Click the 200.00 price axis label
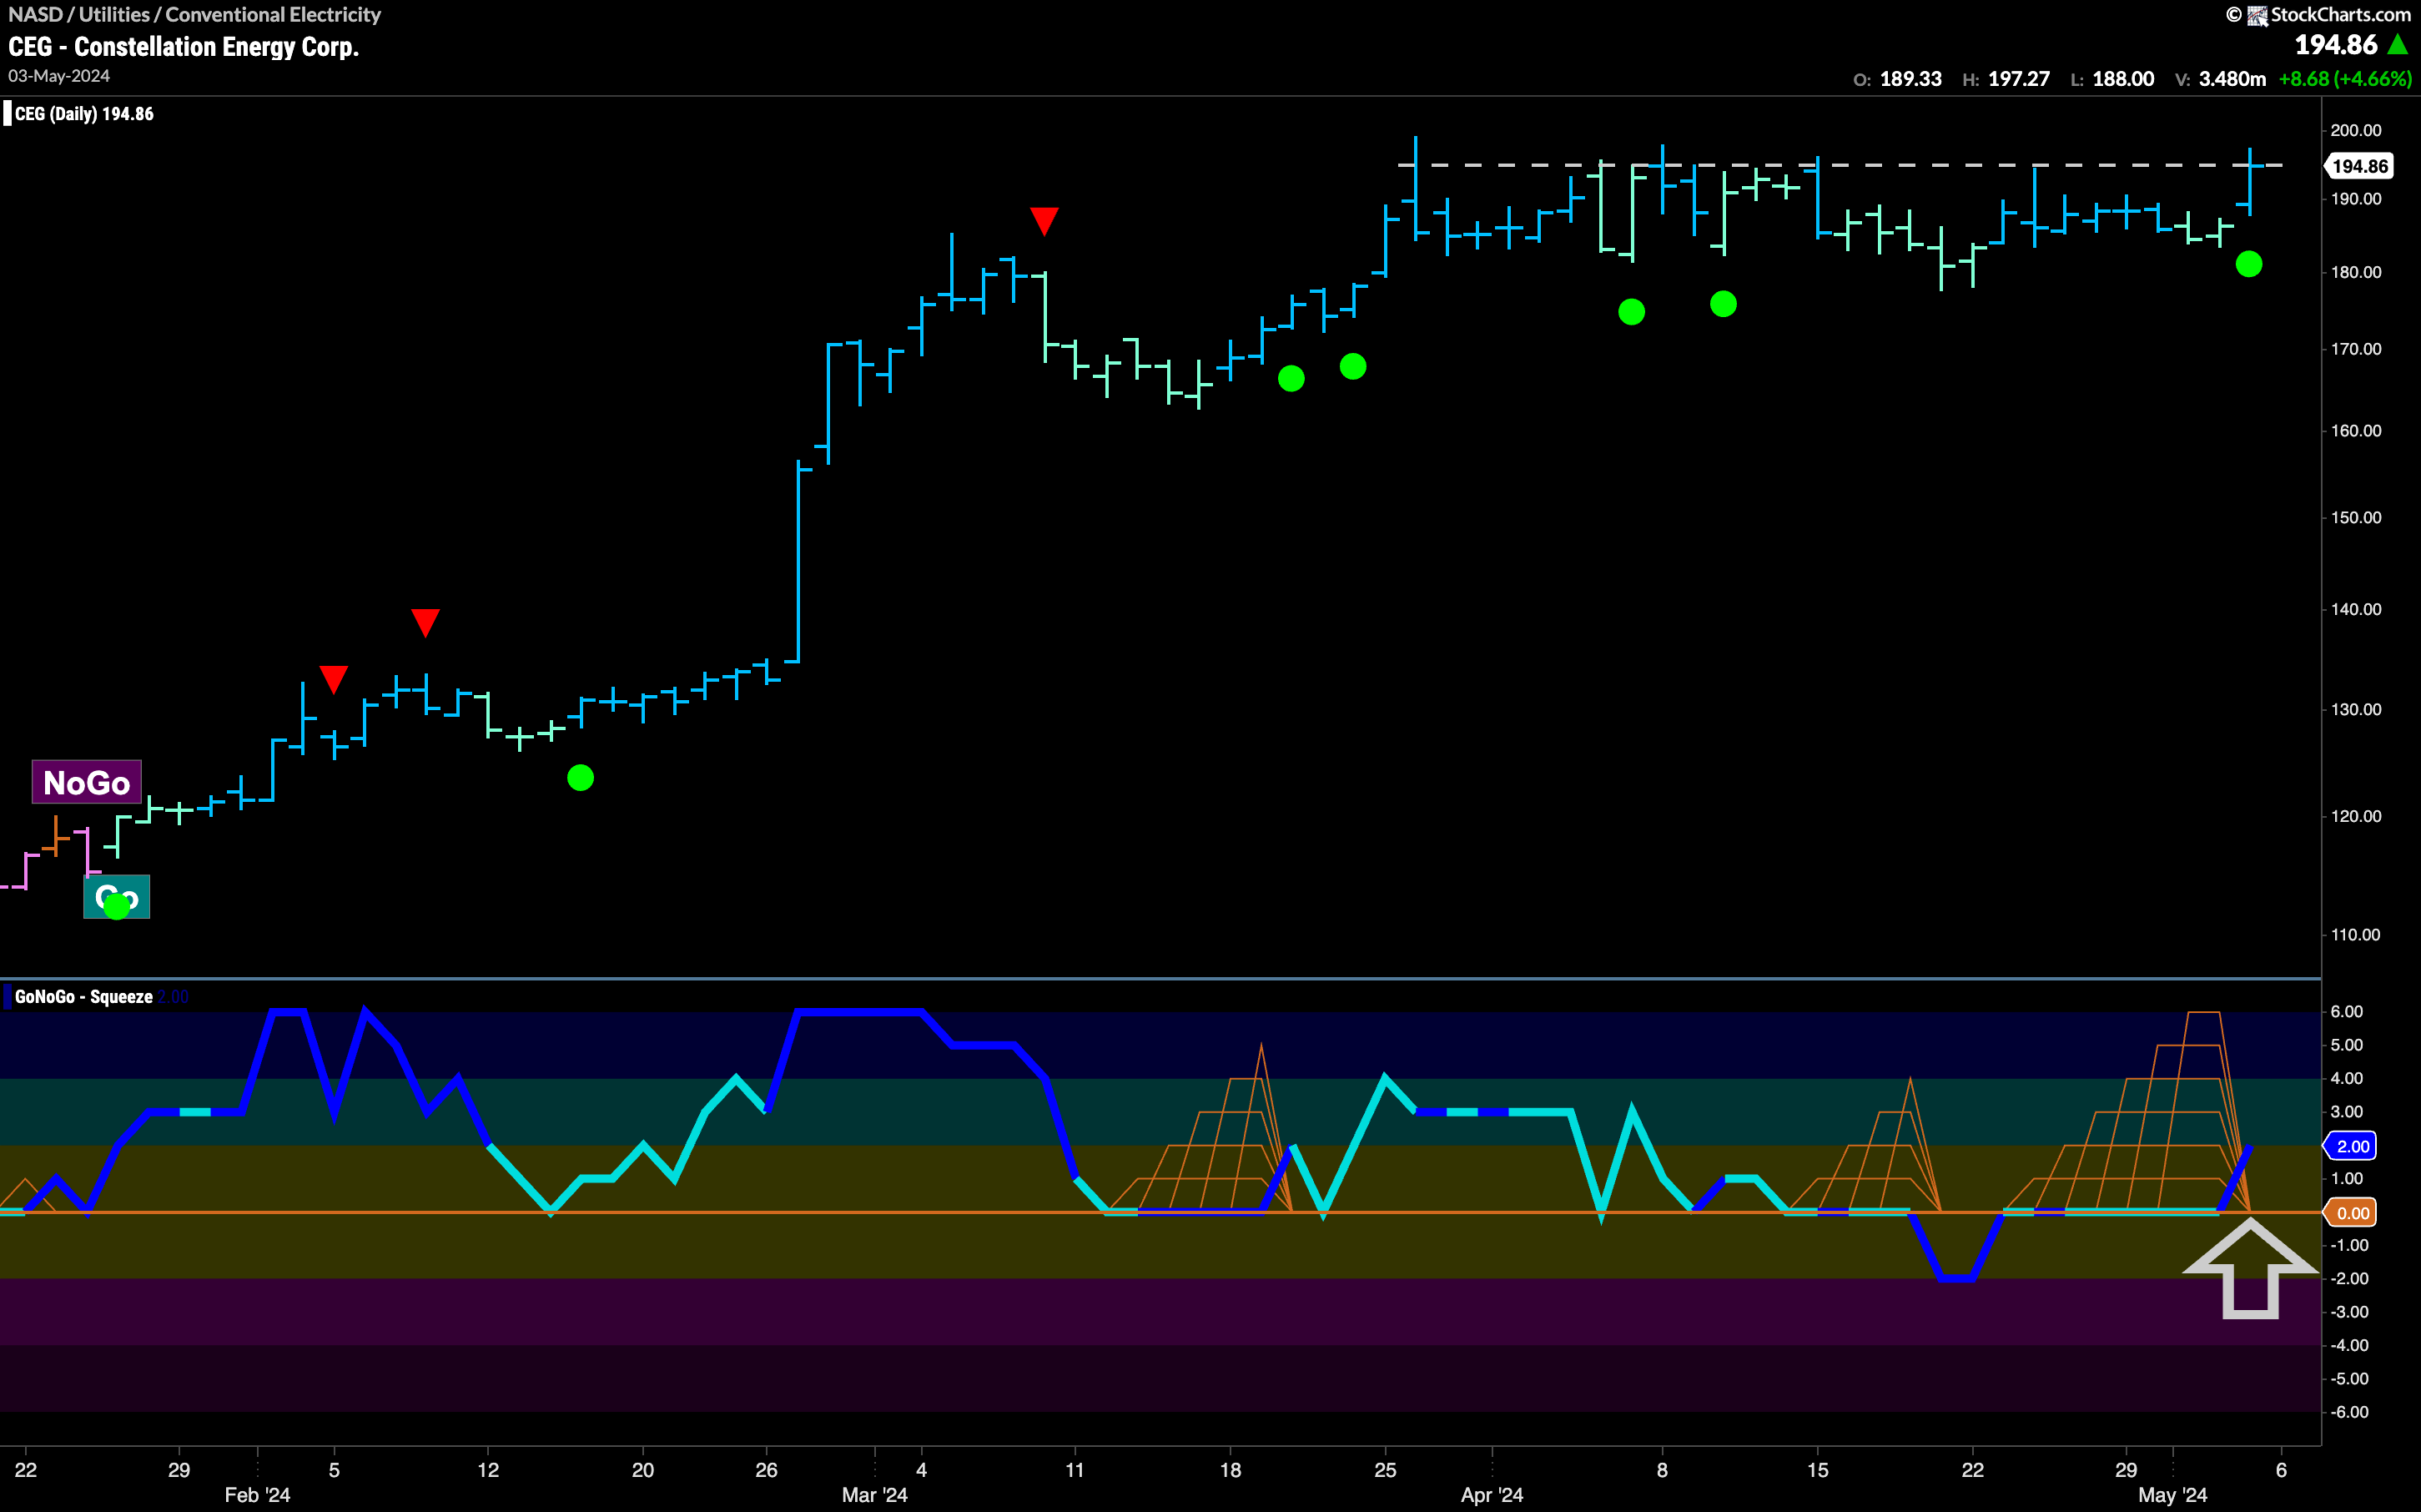Image resolution: width=2421 pixels, height=1512 pixels. [2356, 130]
